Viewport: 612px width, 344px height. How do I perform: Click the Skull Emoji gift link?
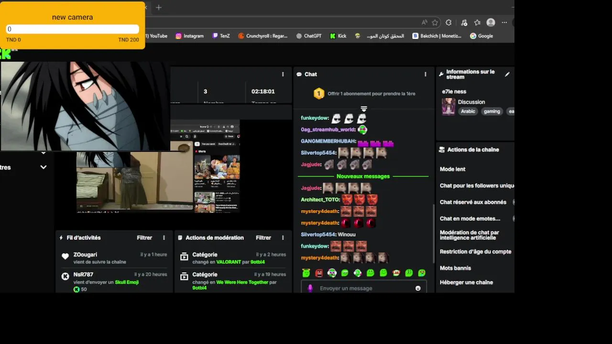point(127,282)
